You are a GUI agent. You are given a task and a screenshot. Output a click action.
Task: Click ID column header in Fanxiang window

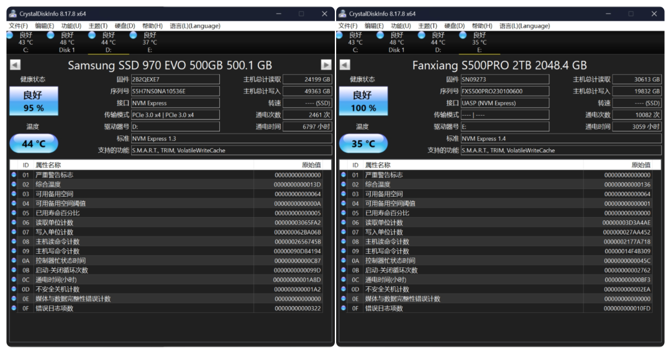point(355,165)
